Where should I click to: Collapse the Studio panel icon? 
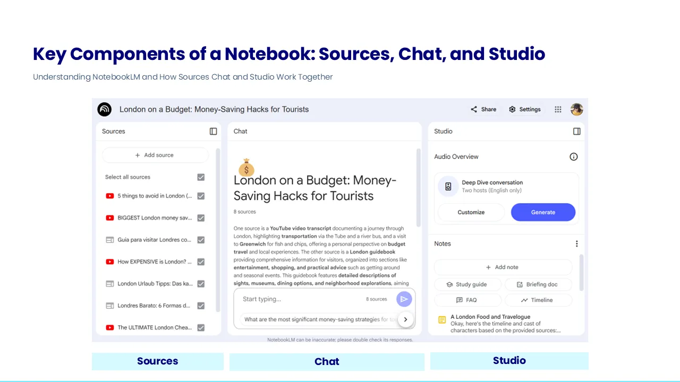tap(576, 131)
